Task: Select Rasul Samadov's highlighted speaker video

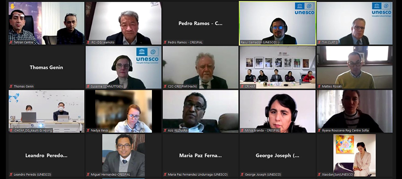Action: 277,23
